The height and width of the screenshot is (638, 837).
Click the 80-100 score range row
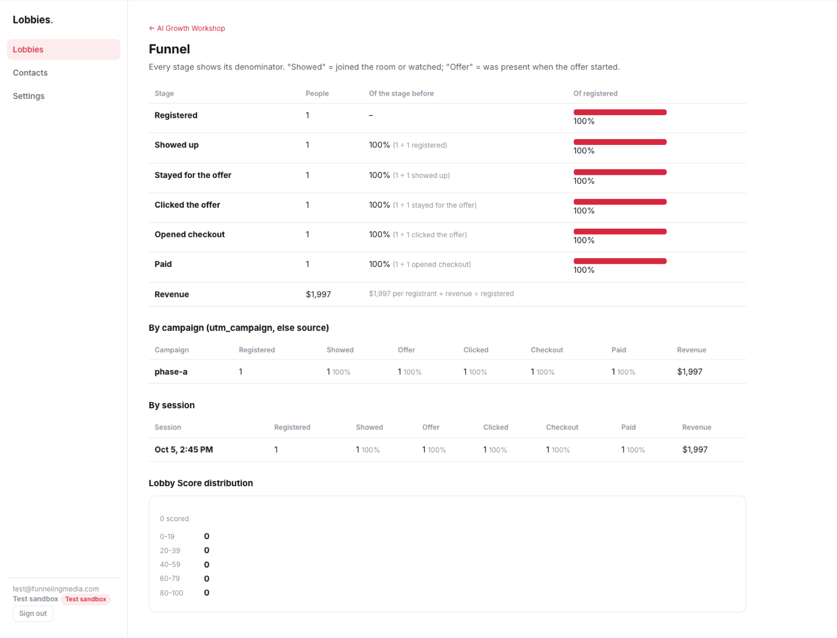[x=185, y=593]
